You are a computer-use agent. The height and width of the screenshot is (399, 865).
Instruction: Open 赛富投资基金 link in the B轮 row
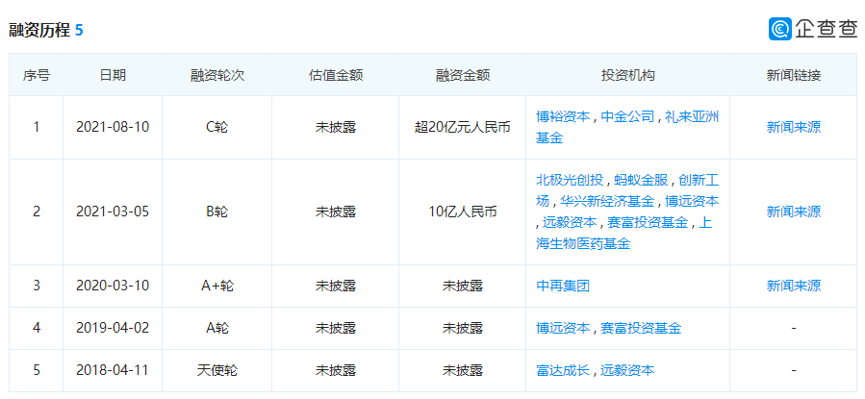[x=648, y=223]
